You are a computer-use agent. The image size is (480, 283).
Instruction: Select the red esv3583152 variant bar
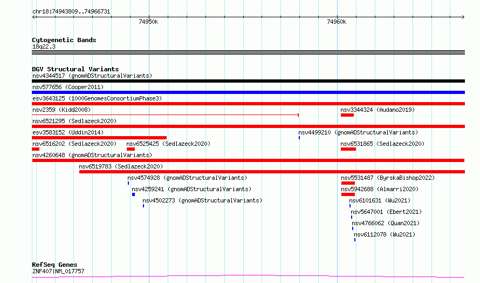[x=99, y=138]
